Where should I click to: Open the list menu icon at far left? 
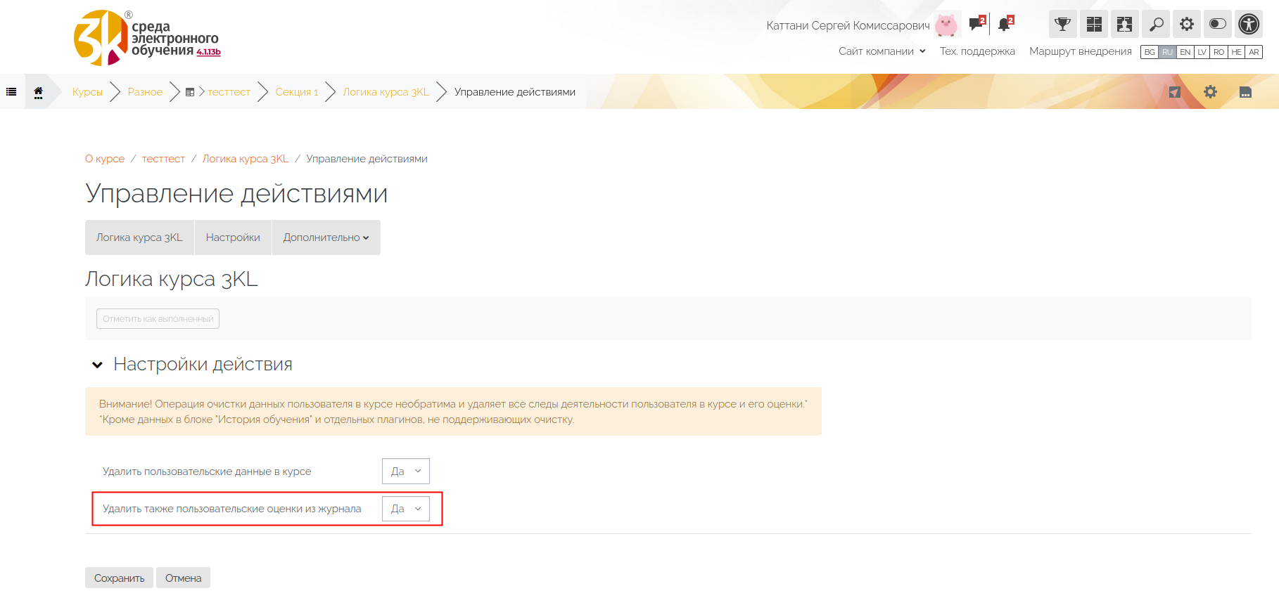tap(11, 92)
